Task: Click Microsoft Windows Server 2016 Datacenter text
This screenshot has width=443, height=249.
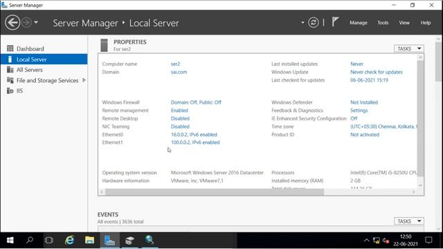Action: click(217, 172)
